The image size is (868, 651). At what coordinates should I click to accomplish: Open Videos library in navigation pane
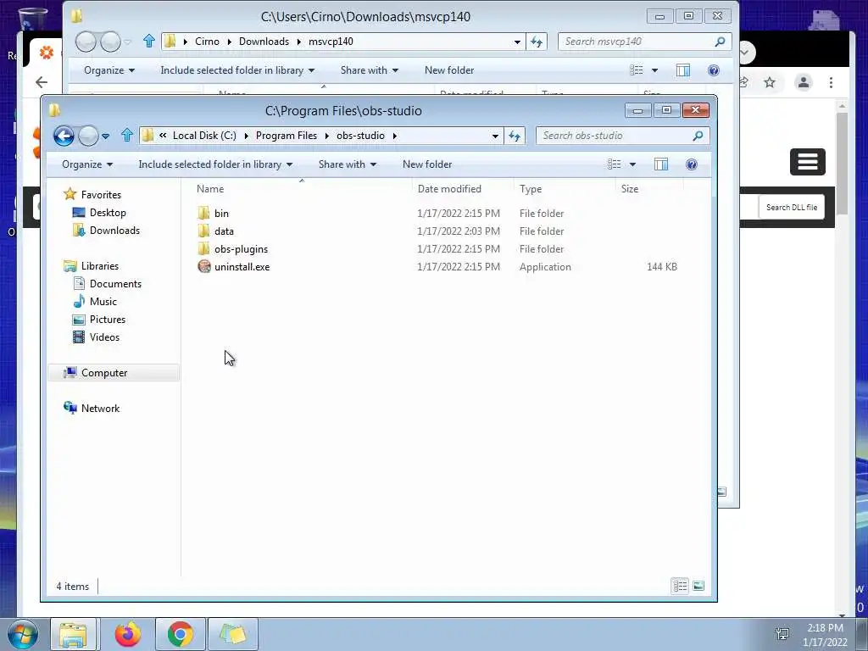(104, 337)
